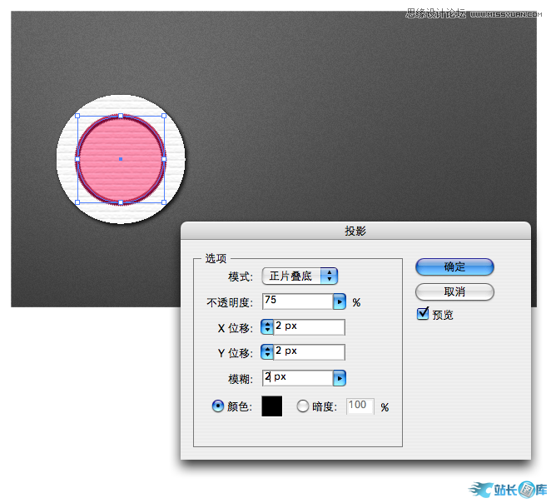
Task: Click the right-middle bounding box handle
Action: pyautogui.click(x=165, y=158)
